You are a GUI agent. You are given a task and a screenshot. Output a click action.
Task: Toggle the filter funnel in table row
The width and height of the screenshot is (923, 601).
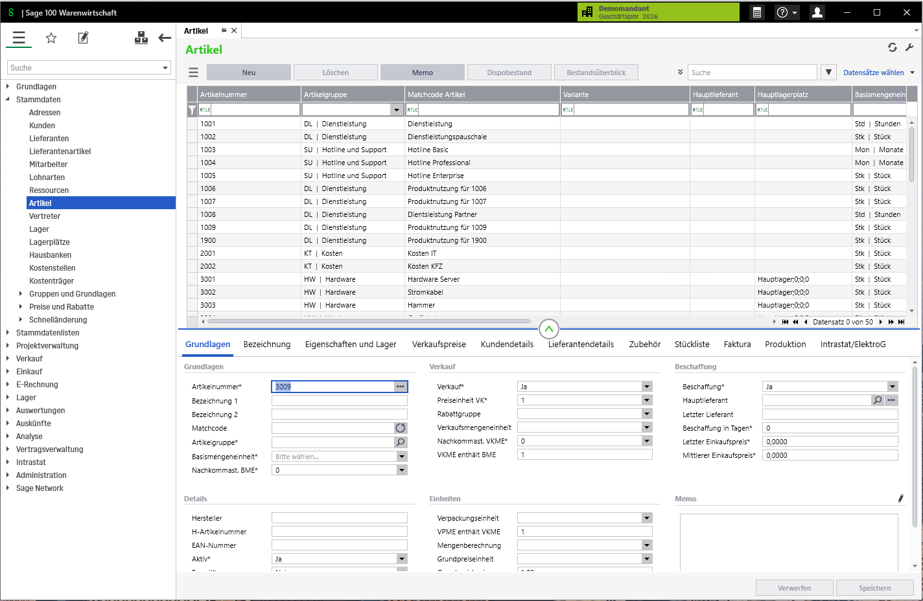pyautogui.click(x=192, y=110)
